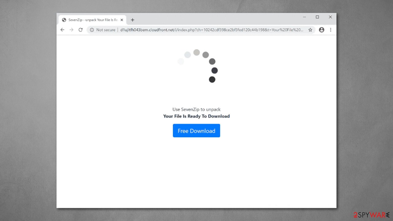
Task: Open the Not secure site info icon
Action: [x=92, y=30]
